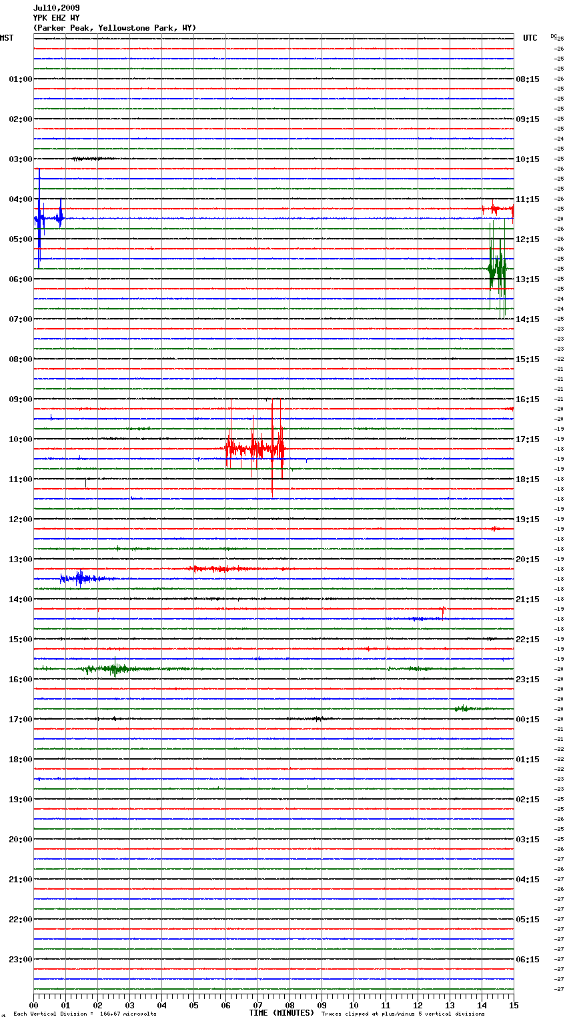Click the large red seismic burst near 10:00 MST
Viewport: 567px width, 1023px height.
(x=255, y=448)
